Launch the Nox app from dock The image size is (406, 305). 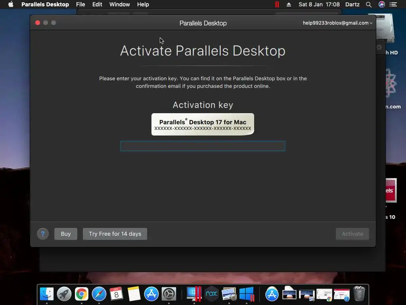[x=212, y=294]
